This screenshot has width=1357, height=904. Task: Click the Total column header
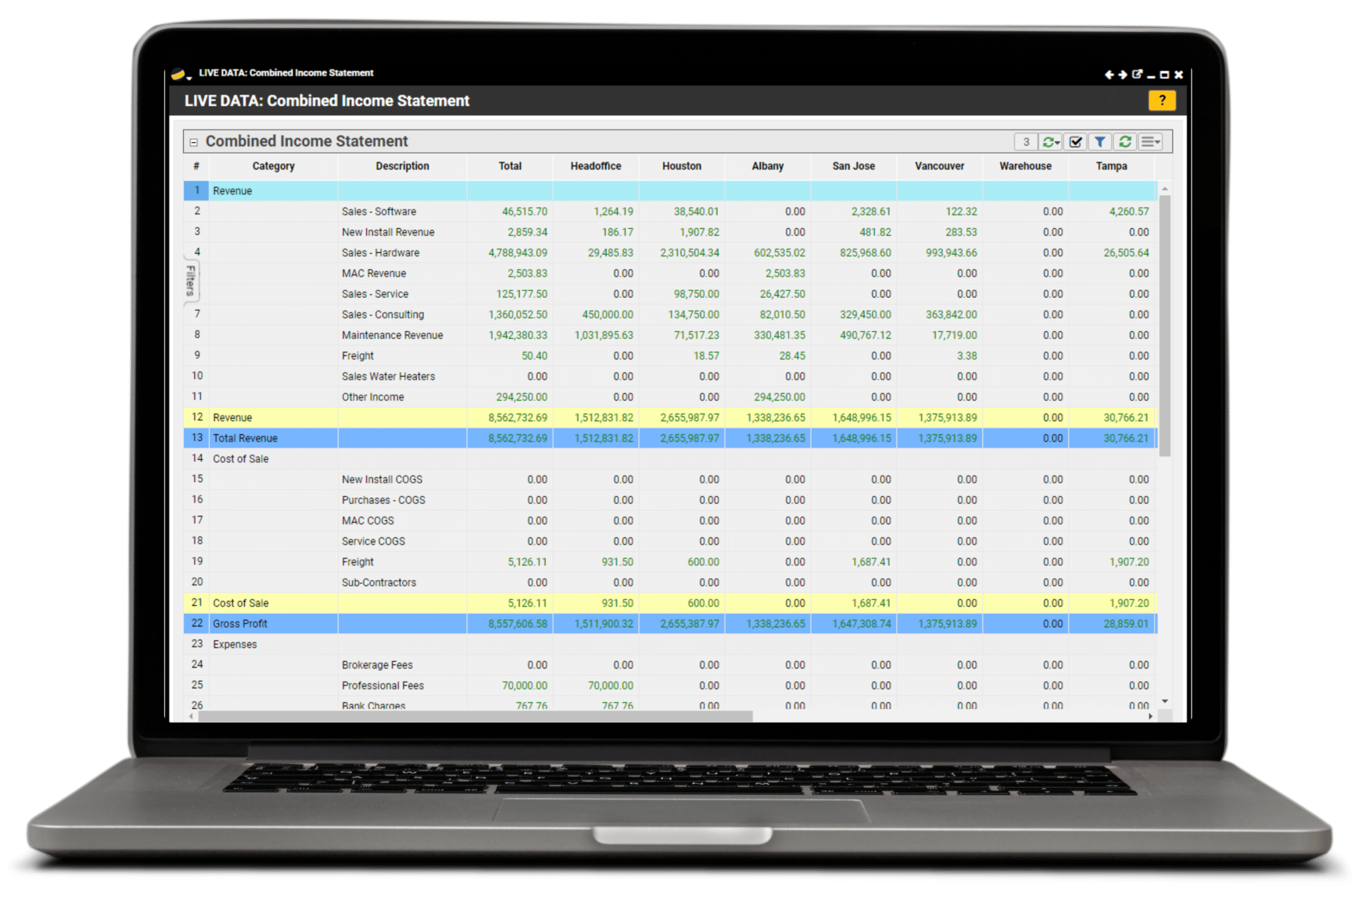pyautogui.click(x=510, y=166)
